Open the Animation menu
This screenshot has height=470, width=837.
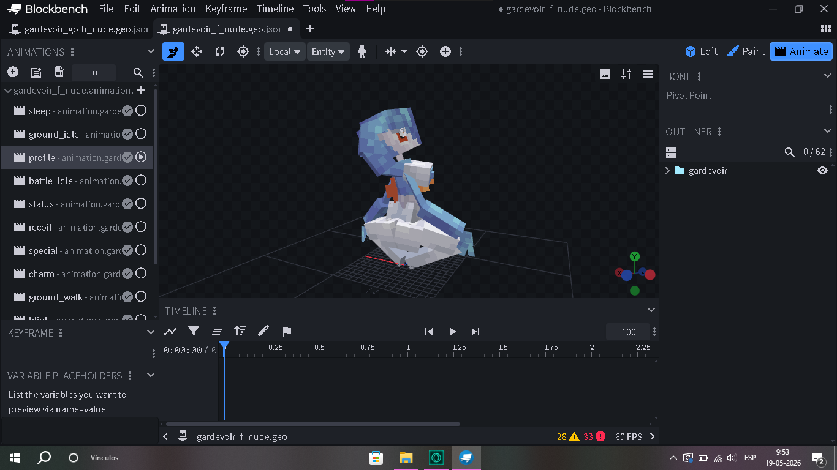[173, 9]
